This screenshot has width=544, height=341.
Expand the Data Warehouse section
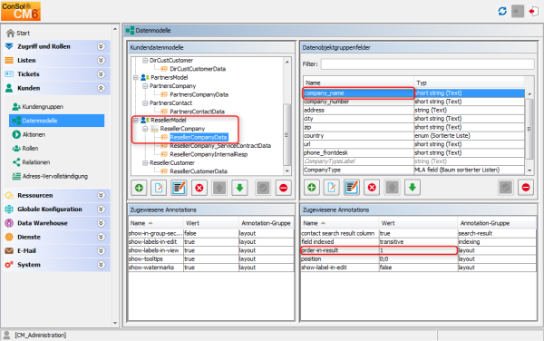tap(101, 223)
